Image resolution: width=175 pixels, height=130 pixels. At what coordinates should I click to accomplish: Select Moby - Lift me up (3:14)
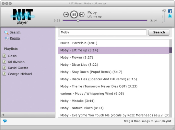pos(114,50)
